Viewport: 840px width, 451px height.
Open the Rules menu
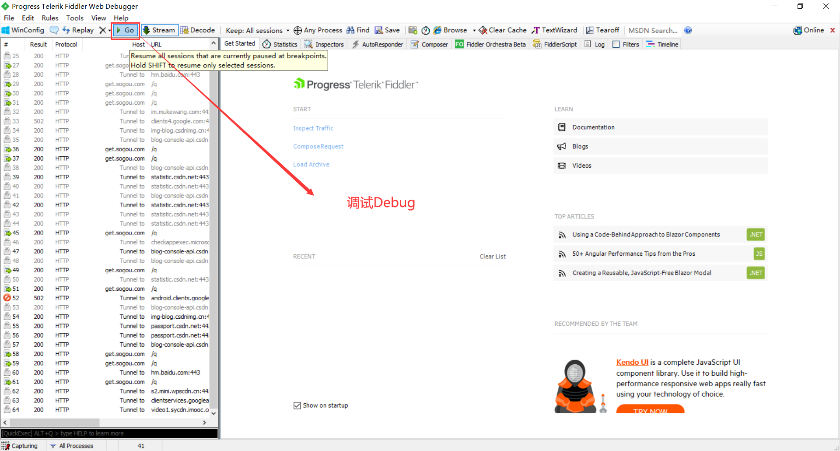(x=50, y=18)
